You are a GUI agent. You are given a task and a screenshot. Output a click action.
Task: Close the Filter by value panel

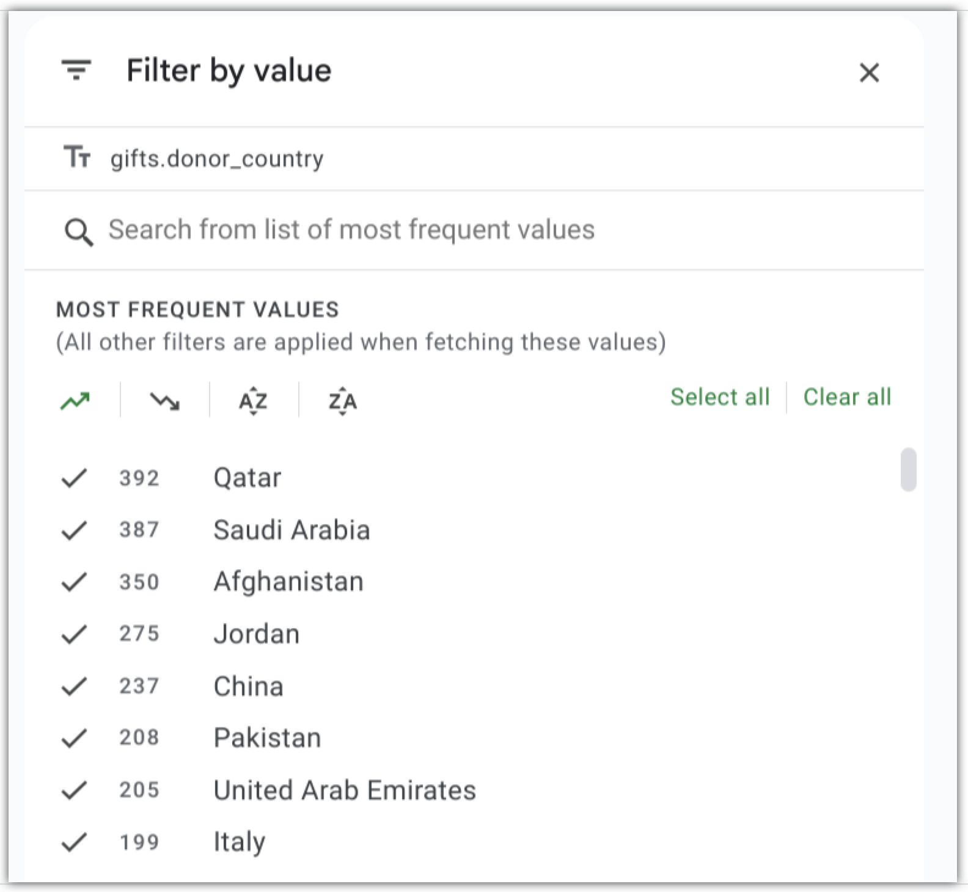pyautogui.click(x=869, y=73)
